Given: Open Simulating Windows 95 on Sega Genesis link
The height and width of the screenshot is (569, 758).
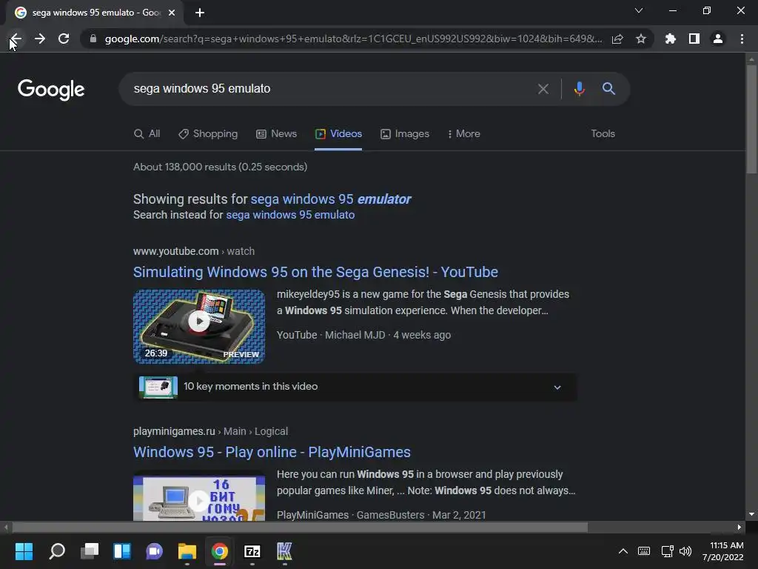Looking at the screenshot, I should click(x=315, y=272).
